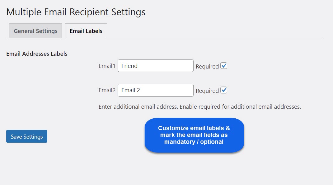
Task: Click the Save Settings button
Action: (x=26, y=136)
